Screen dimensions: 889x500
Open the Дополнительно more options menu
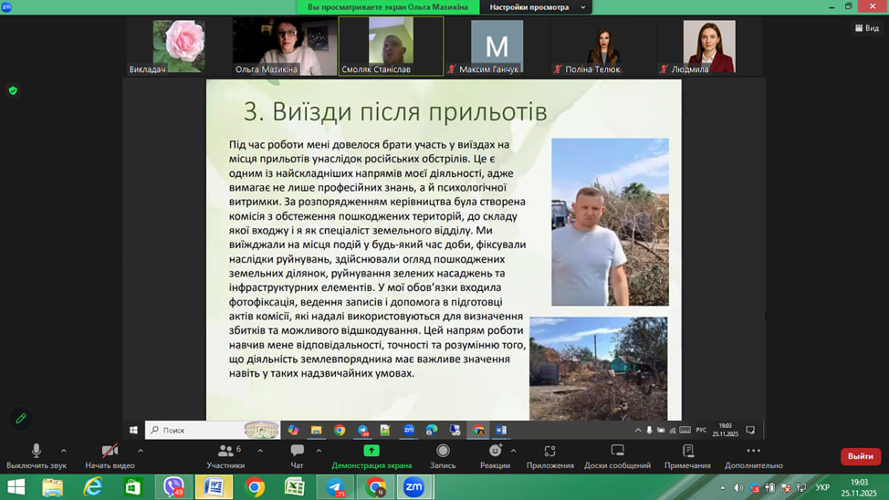[752, 455]
